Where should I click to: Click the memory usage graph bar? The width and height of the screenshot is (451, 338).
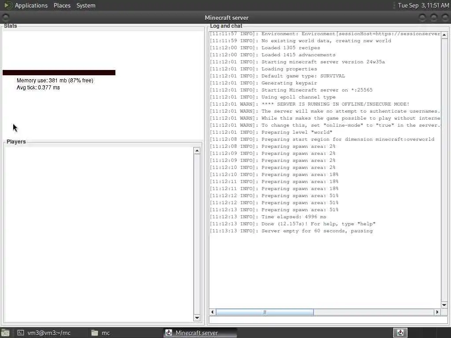tap(59, 73)
